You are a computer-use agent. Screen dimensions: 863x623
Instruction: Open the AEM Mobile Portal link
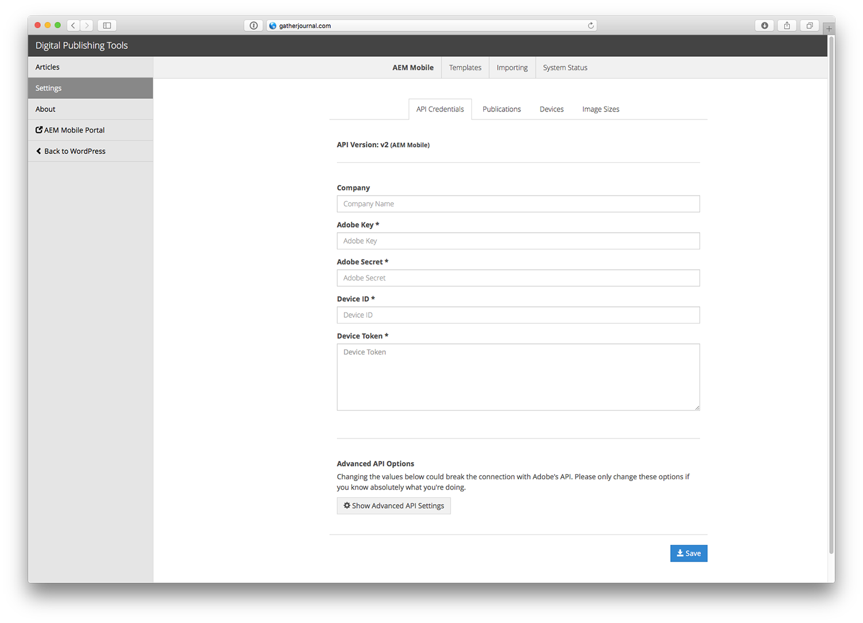pyautogui.click(x=70, y=130)
